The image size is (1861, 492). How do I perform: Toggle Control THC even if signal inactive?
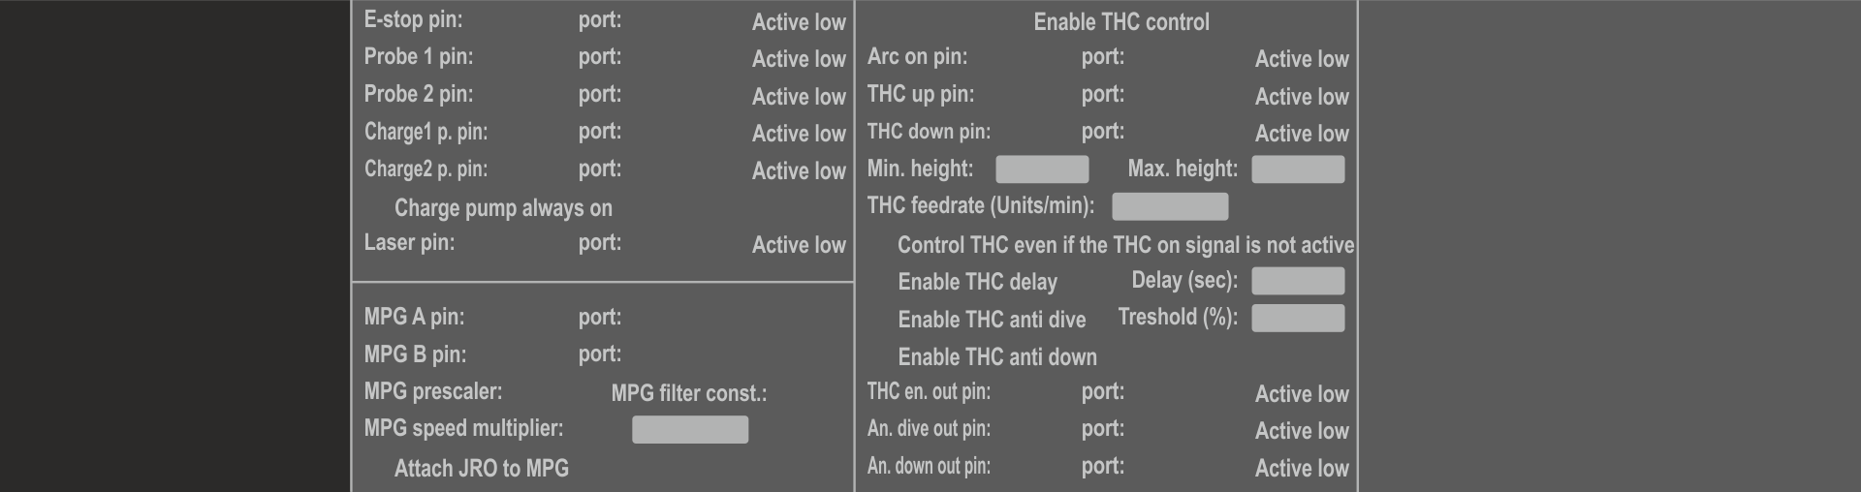[x=1124, y=245]
